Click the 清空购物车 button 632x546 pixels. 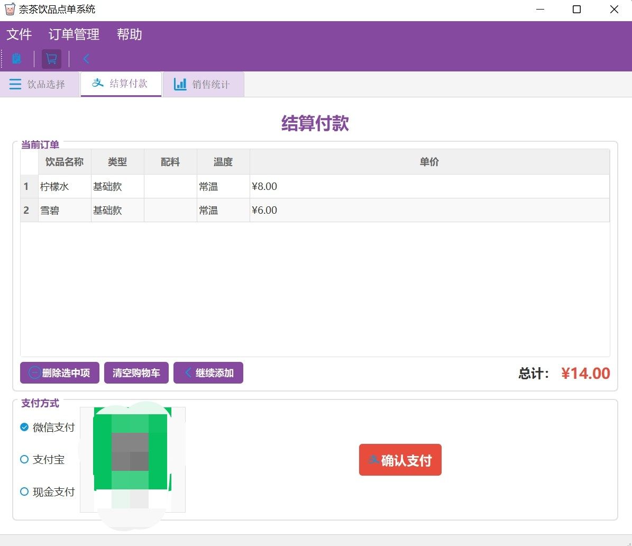click(x=136, y=373)
